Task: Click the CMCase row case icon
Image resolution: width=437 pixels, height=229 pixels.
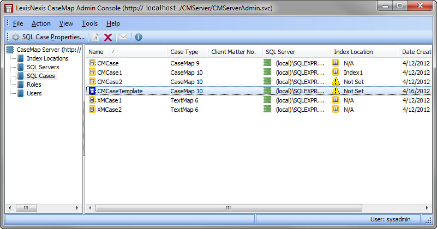Action: point(92,63)
